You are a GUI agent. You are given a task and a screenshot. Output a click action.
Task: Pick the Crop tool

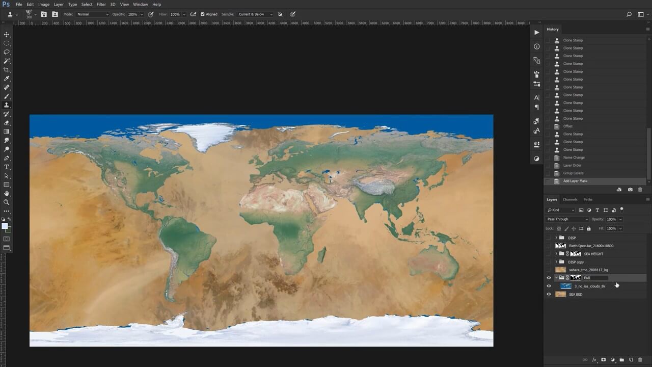7,70
